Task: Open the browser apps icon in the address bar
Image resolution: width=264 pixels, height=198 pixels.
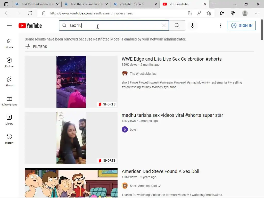Action: pyautogui.click(x=190, y=13)
